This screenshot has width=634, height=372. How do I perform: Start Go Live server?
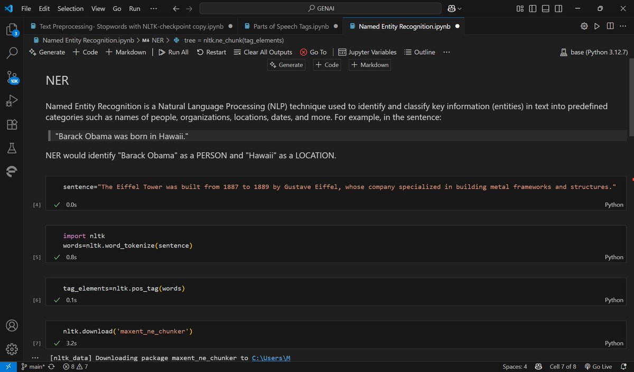click(598, 366)
